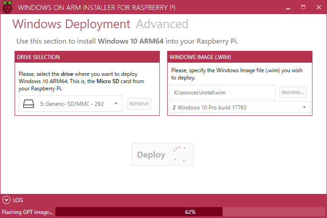The height and width of the screenshot is (218, 327).
Task: Open the drive selection dropdown arrow
Action: coord(116,104)
